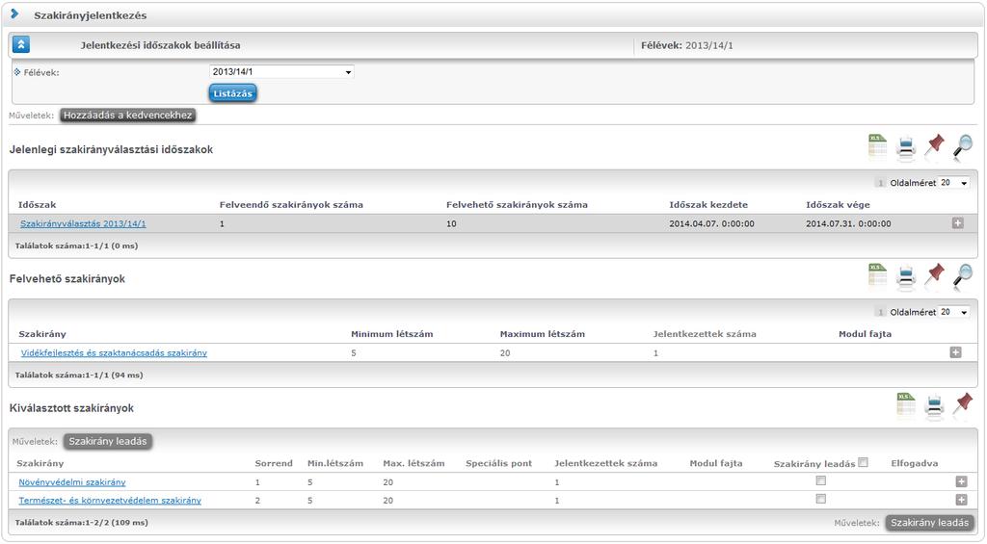Sort by Max. létszám column header
This screenshot has width=987, height=544.
pyautogui.click(x=413, y=463)
